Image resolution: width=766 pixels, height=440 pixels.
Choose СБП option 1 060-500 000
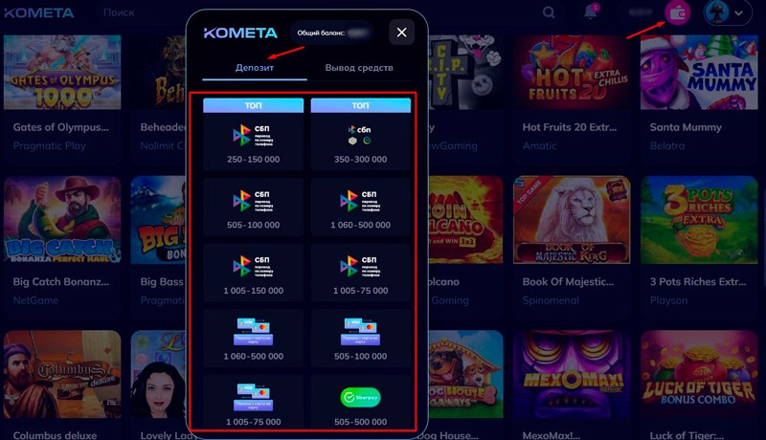[x=361, y=208]
